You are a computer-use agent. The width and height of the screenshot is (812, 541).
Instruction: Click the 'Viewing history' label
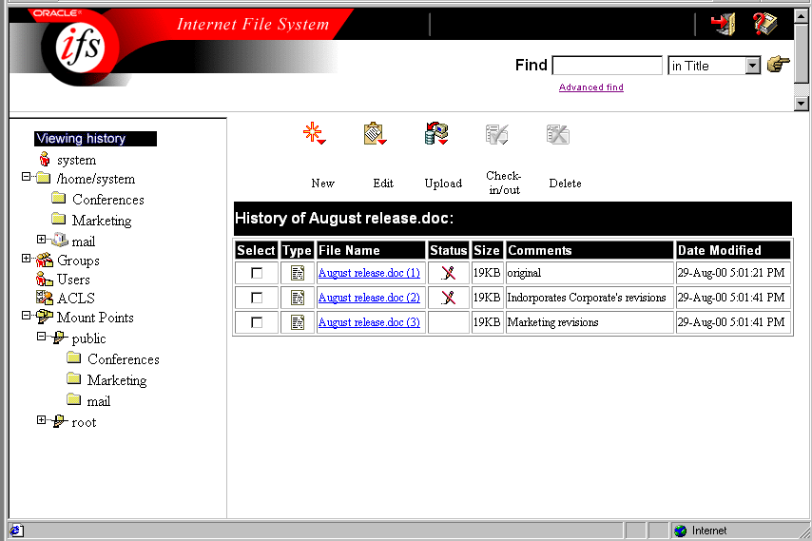(x=95, y=138)
